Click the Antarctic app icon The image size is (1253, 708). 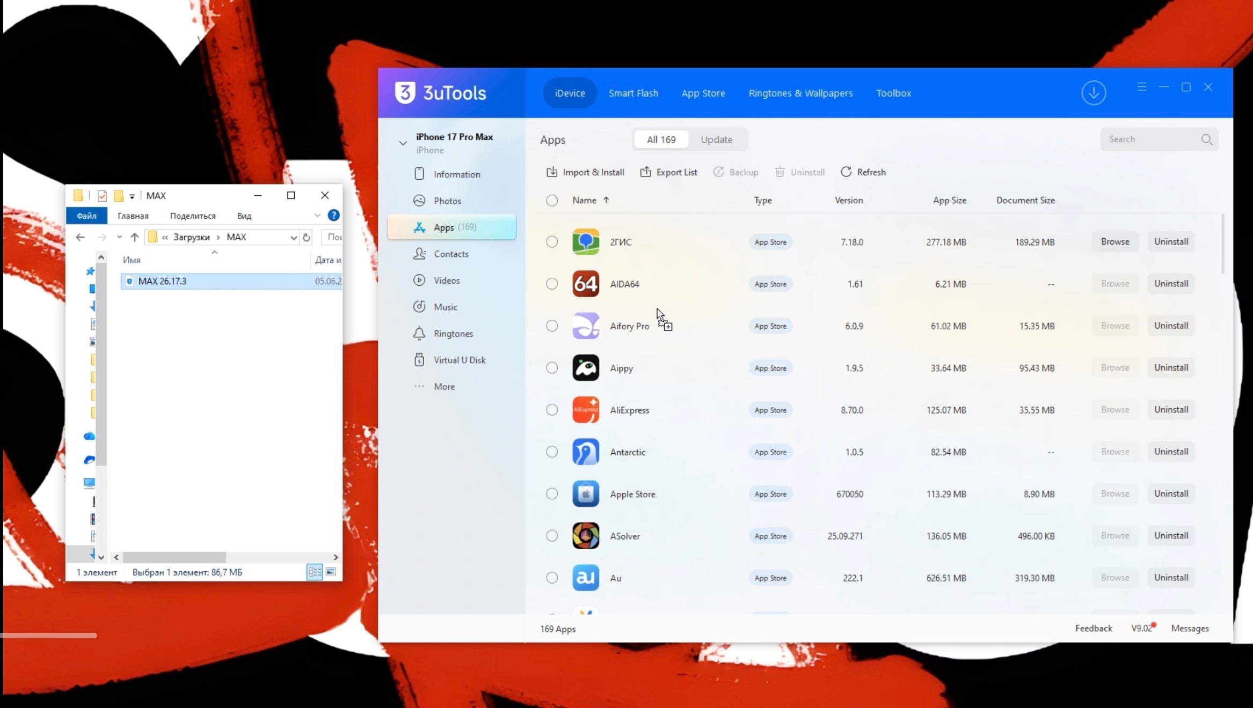coord(585,452)
